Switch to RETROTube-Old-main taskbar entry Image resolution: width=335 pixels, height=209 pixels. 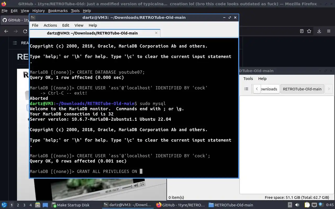coord(231,205)
